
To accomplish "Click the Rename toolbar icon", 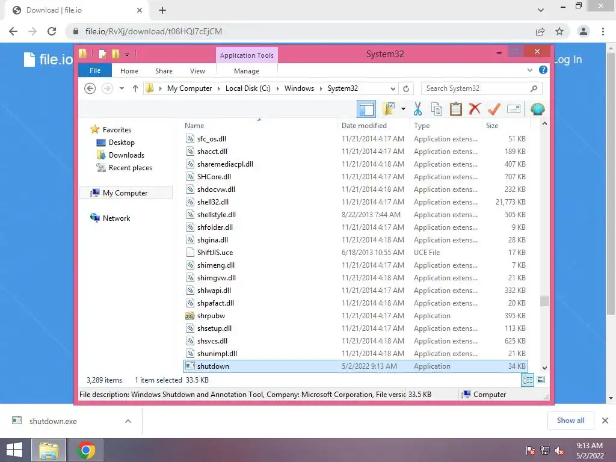I will 514,109.
